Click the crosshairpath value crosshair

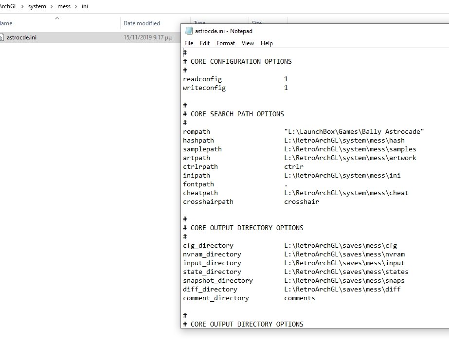(x=302, y=202)
